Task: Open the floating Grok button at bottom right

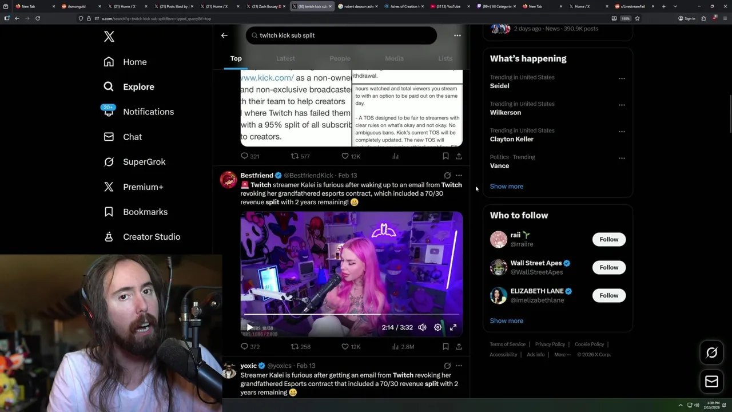Action: [711, 353]
